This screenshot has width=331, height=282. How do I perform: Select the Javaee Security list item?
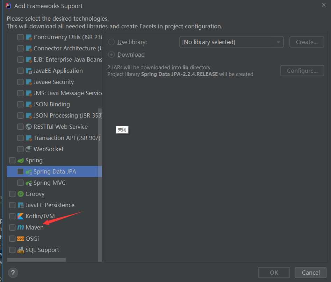(x=55, y=82)
